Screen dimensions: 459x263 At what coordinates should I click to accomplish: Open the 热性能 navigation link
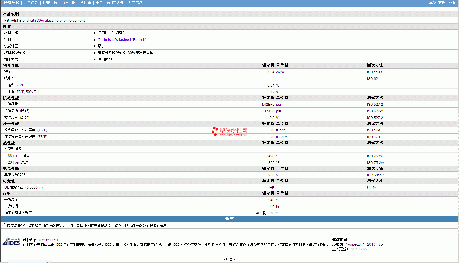(x=85, y=3)
